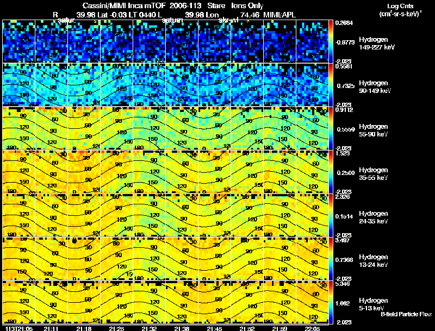Click the Hydrogen 5-13 keV label
The width and height of the screenshot is (435, 331).
(x=374, y=304)
